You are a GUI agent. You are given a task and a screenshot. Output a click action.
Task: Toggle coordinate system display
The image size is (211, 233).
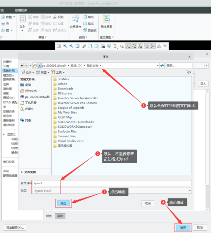(140, 46)
